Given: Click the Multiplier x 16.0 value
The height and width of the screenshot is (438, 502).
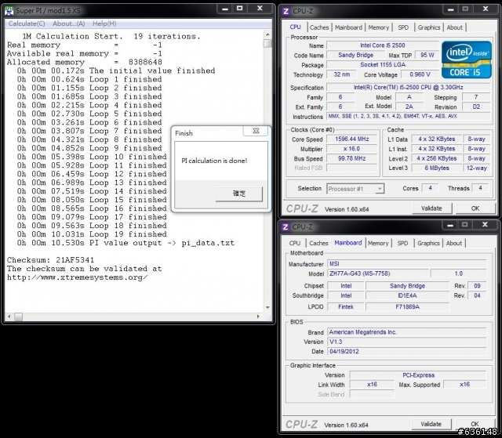Looking at the screenshot, I should point(351,149).
